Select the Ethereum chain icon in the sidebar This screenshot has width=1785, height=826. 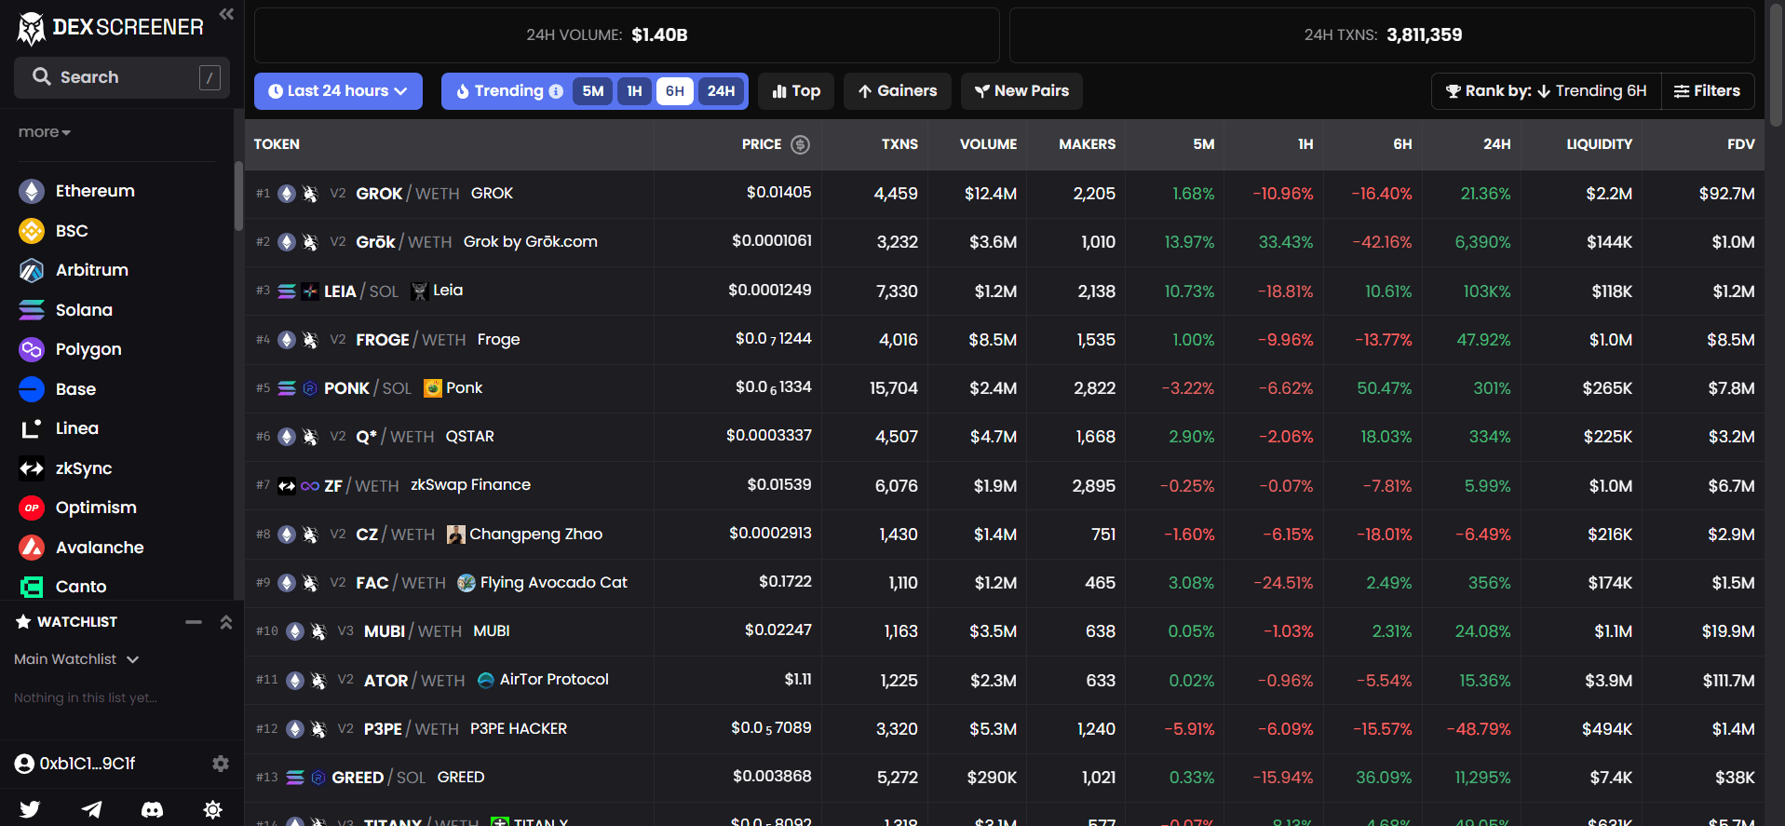(x=32, y=191)
